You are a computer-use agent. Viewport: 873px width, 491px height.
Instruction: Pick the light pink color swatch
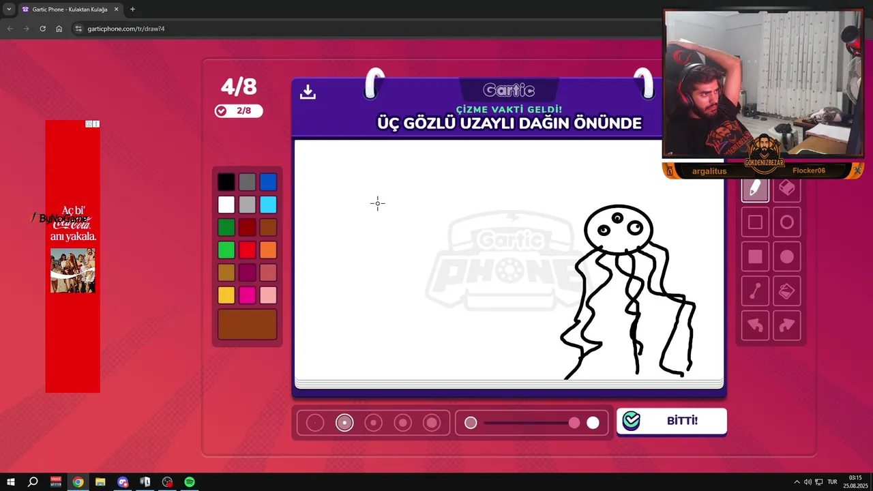point(268,295)
